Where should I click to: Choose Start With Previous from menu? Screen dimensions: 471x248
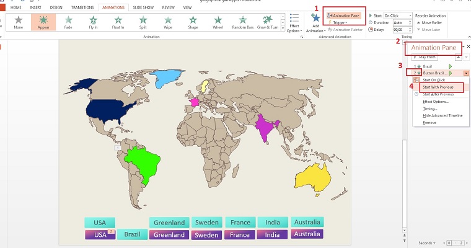pos(438,87)
